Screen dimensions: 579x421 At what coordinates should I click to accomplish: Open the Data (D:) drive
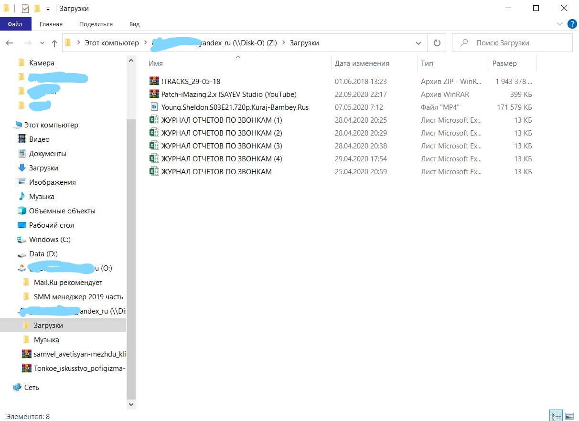(43, 253)
